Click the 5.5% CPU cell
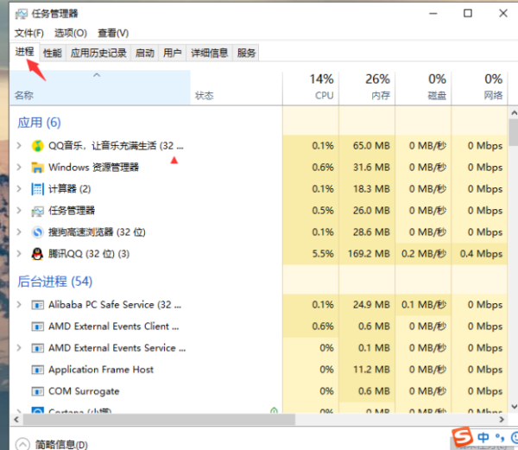 pos(311,254)
